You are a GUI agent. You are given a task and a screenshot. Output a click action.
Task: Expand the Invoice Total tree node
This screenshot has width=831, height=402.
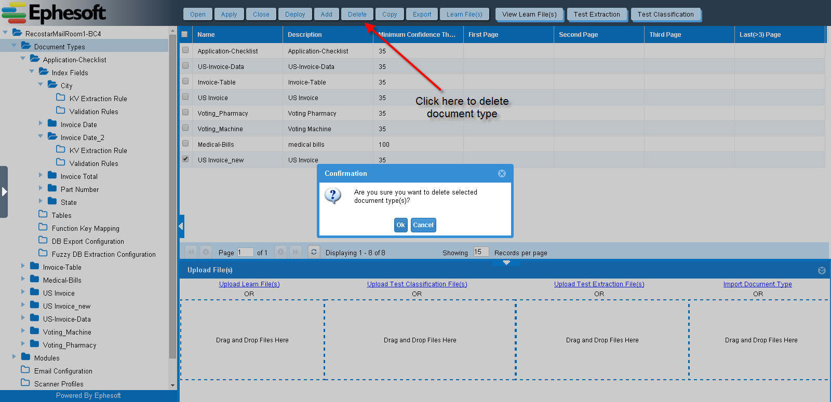pyautogui.click(x=41, y=175)
